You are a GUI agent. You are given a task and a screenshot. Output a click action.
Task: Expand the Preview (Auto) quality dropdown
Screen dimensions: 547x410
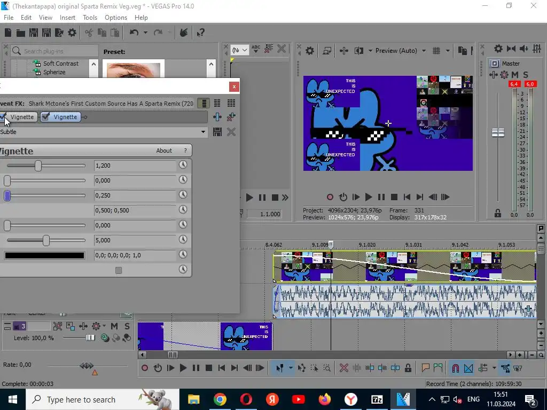point(424,51)
